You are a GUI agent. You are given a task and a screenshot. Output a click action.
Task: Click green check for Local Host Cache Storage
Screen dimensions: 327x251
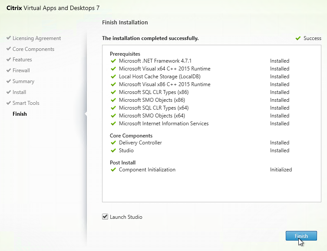point(113,77)
